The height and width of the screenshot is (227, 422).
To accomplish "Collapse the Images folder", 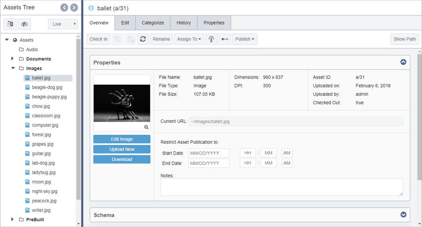I will tap(13, 68).
